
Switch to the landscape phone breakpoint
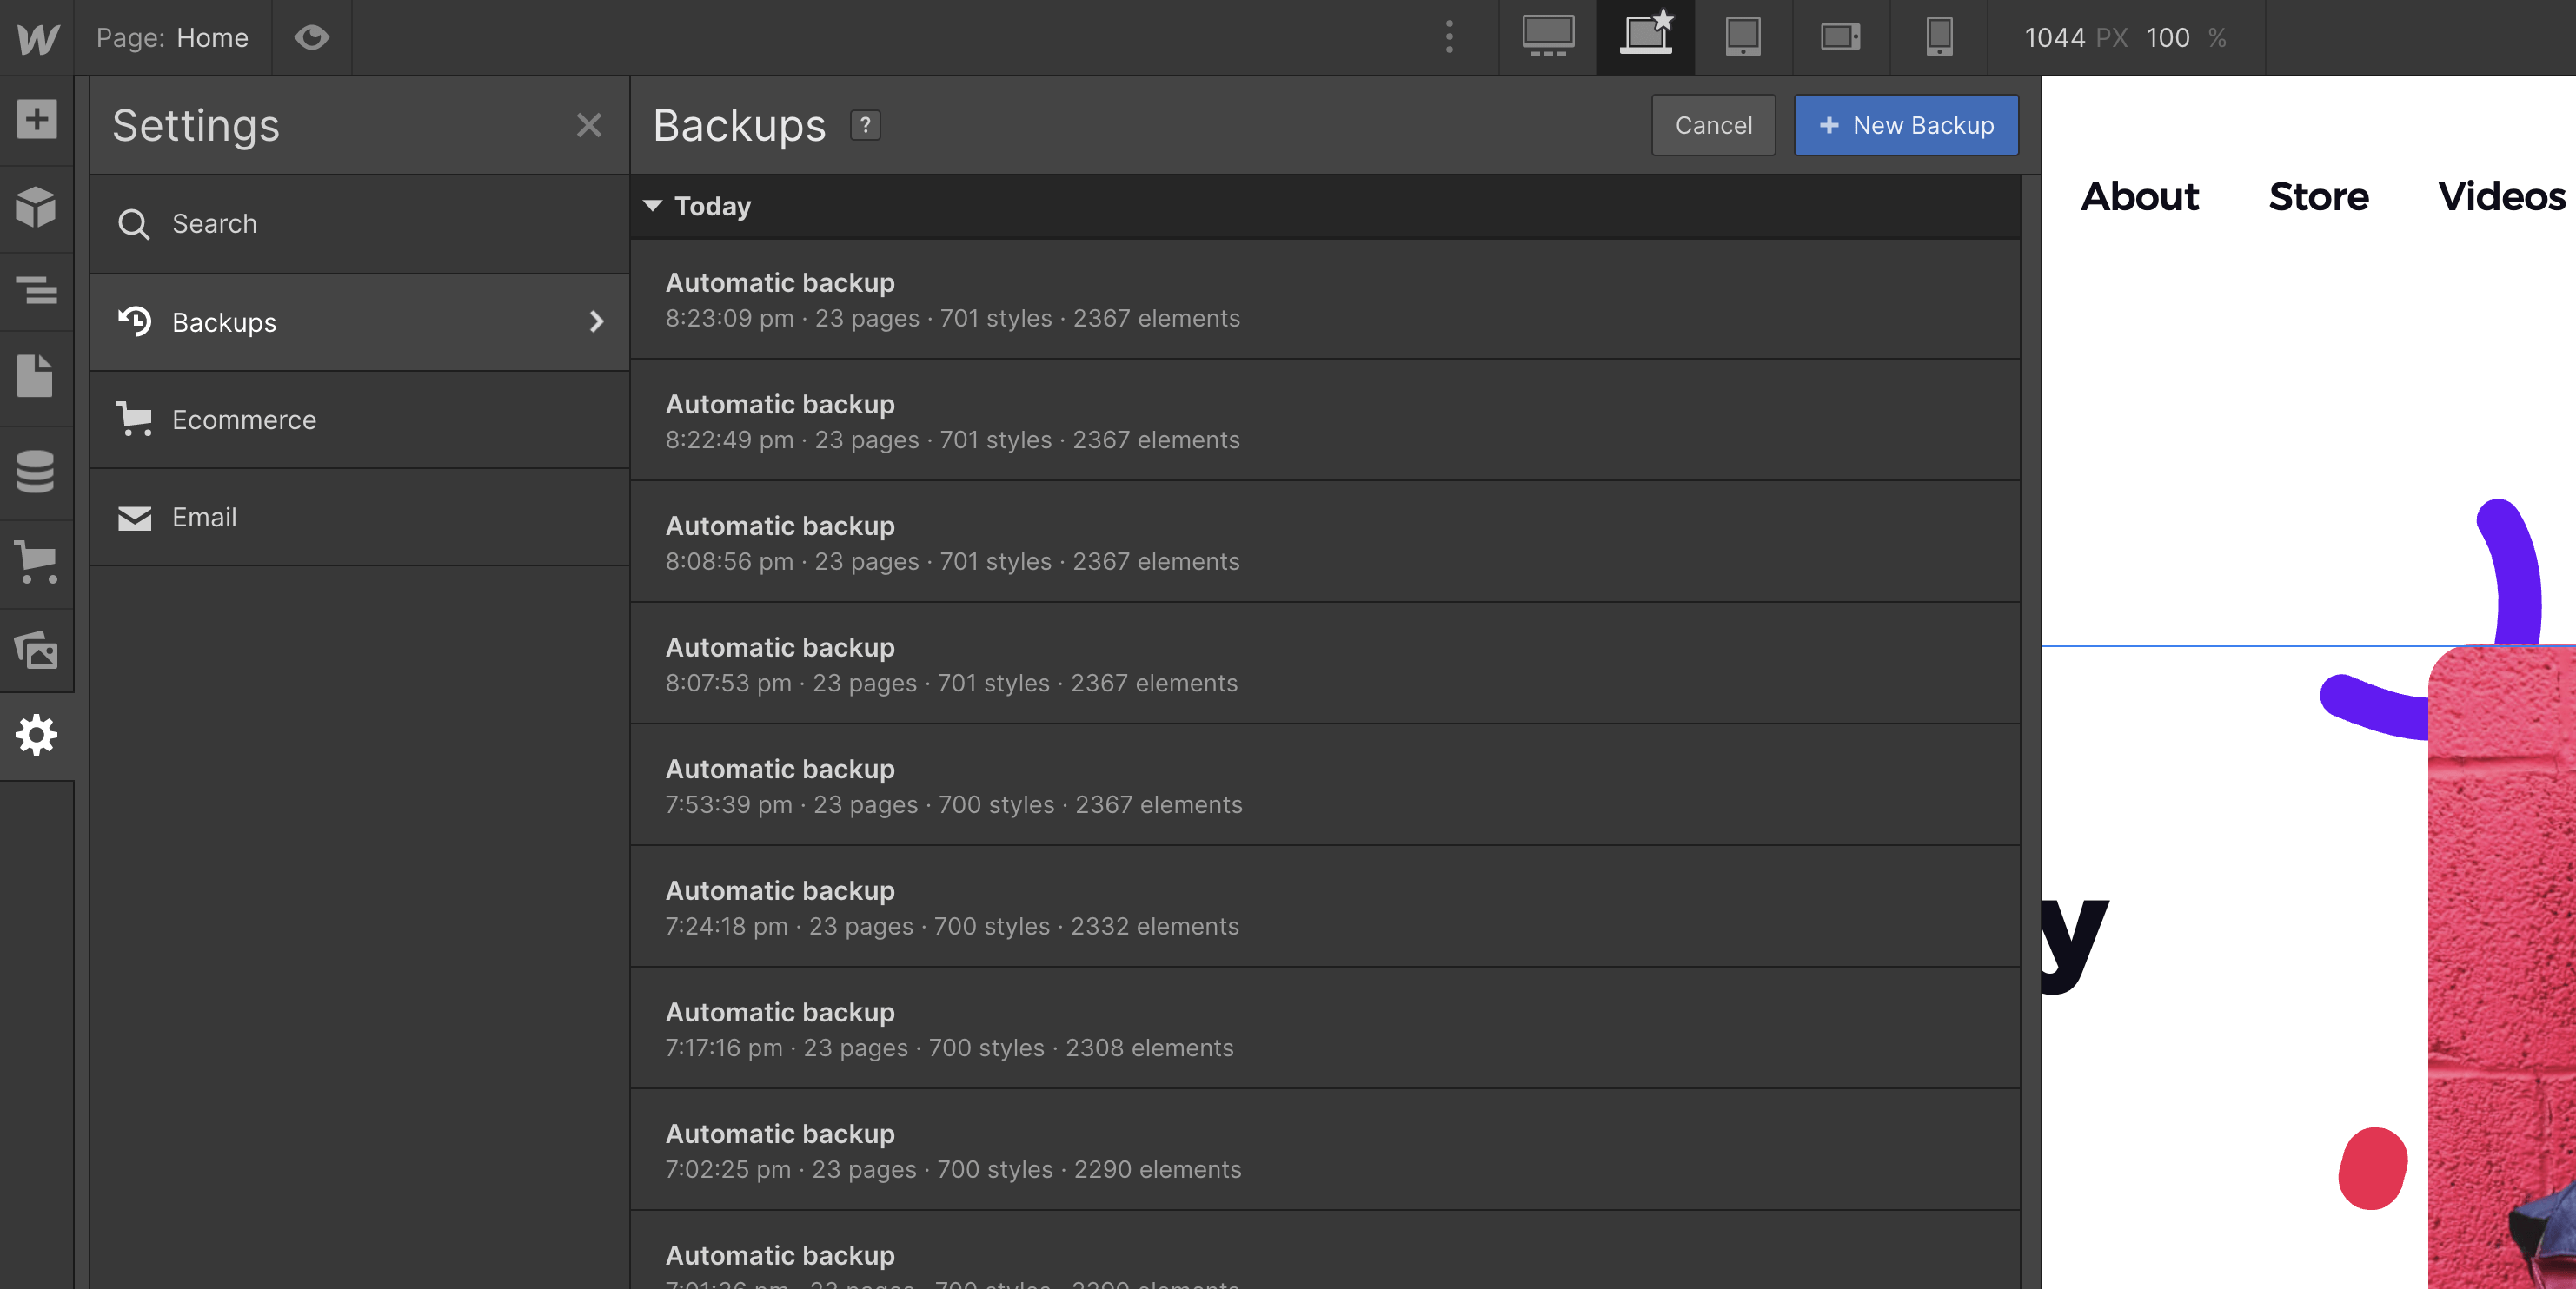(1840, 37)
